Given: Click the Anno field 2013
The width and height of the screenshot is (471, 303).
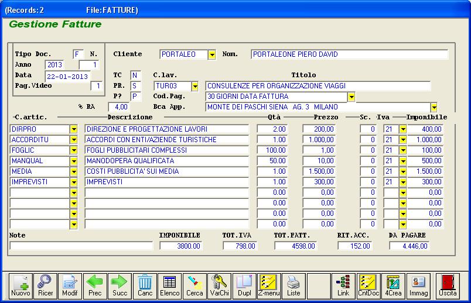Looking at the screenshot, I should (x=54, y=65).
